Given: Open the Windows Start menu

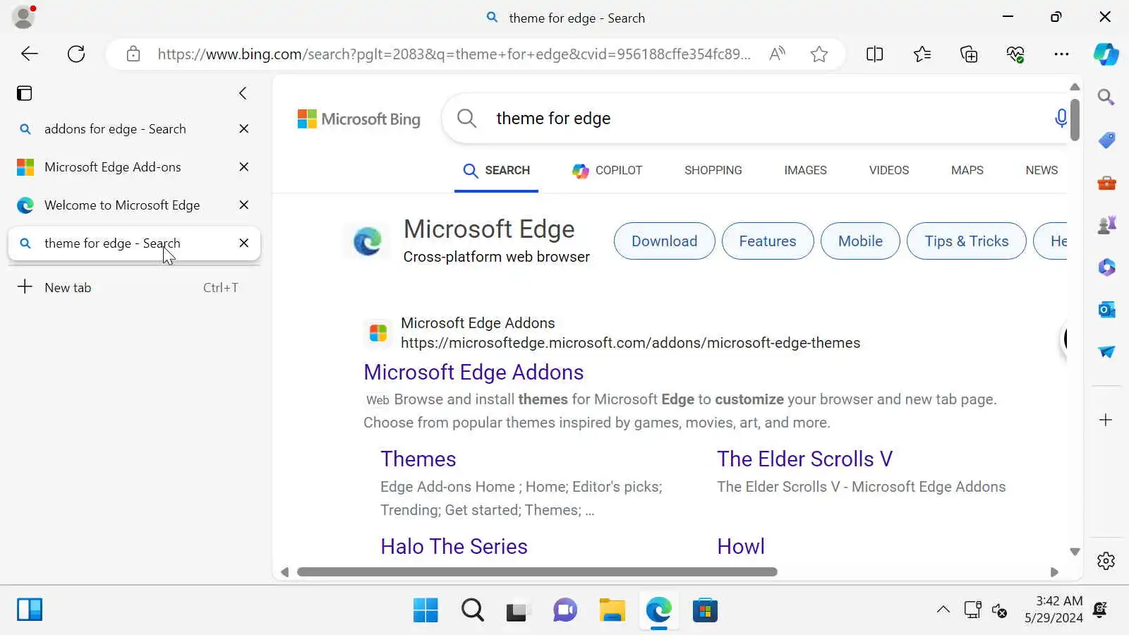Looking at the screenshot, I should (425, 610).
